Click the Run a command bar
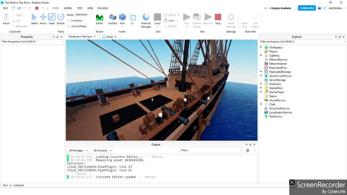Viewport: 347px width, 195px height. 173,185
